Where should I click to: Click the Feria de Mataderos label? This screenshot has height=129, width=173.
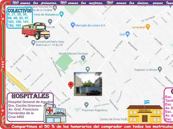pos(46,15)
